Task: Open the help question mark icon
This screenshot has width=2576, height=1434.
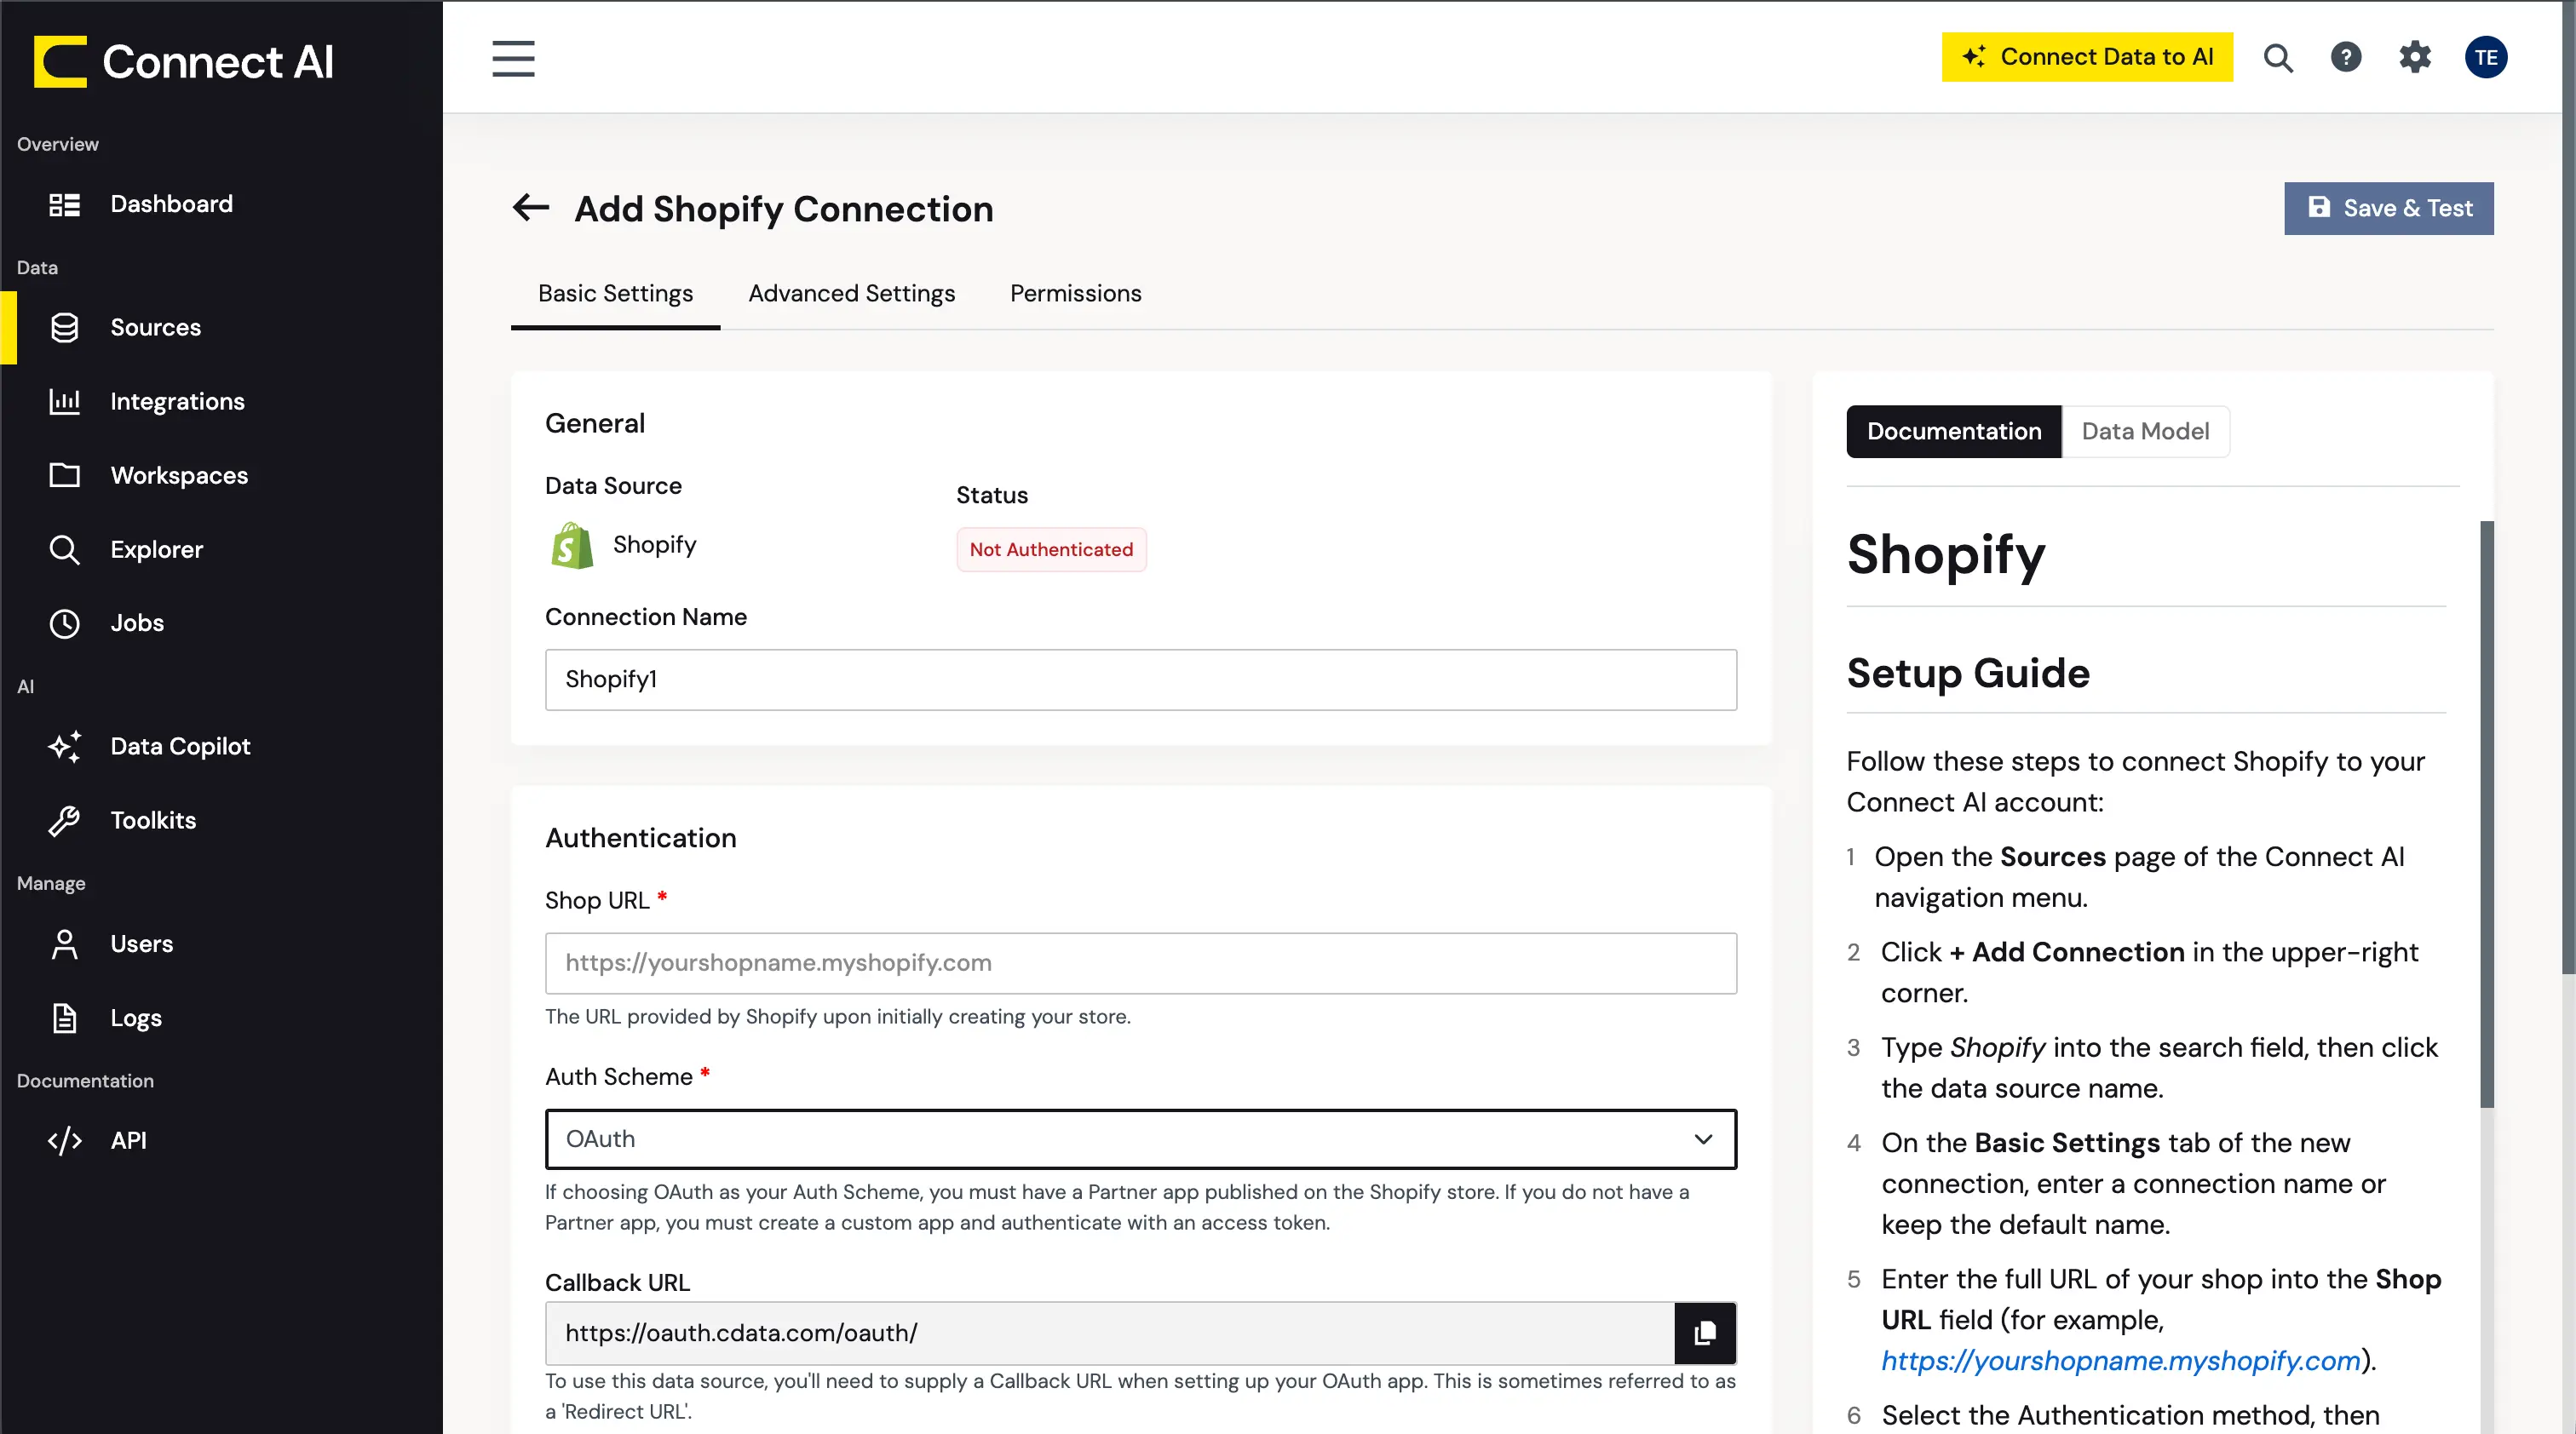Action: [x=2346, y=57]
